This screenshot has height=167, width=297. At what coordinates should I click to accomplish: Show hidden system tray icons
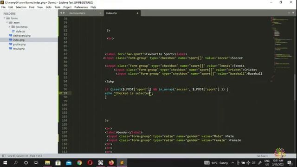click(232, 163)
